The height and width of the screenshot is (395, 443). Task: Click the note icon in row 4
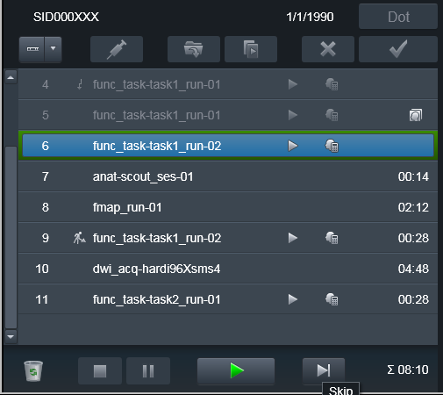point(80,84)
